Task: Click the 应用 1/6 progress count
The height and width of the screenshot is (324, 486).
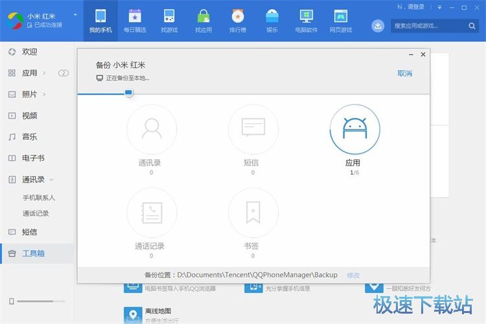Action: (x=354, y=173)
